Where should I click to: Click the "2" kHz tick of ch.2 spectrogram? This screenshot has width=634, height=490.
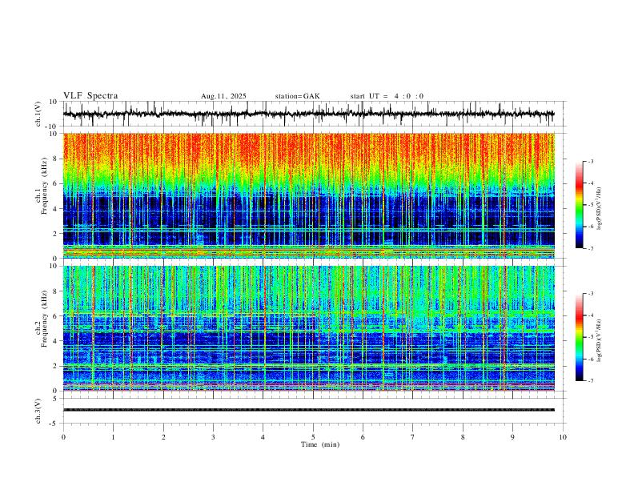55,366
